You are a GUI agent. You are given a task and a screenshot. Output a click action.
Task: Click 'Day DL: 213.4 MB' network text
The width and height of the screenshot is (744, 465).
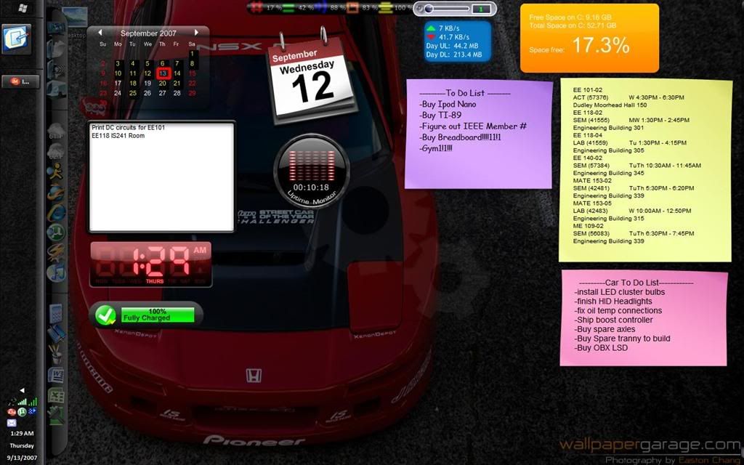(x=453, y=54)
